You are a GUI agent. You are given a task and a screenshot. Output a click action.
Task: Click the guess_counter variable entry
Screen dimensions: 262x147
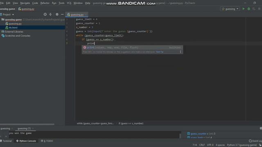click(201, 134)
